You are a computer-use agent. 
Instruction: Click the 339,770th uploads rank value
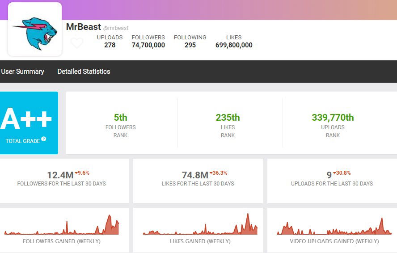point(333,118)
